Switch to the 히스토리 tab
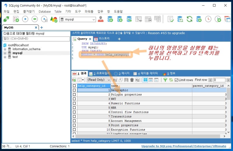 [102, 39]
